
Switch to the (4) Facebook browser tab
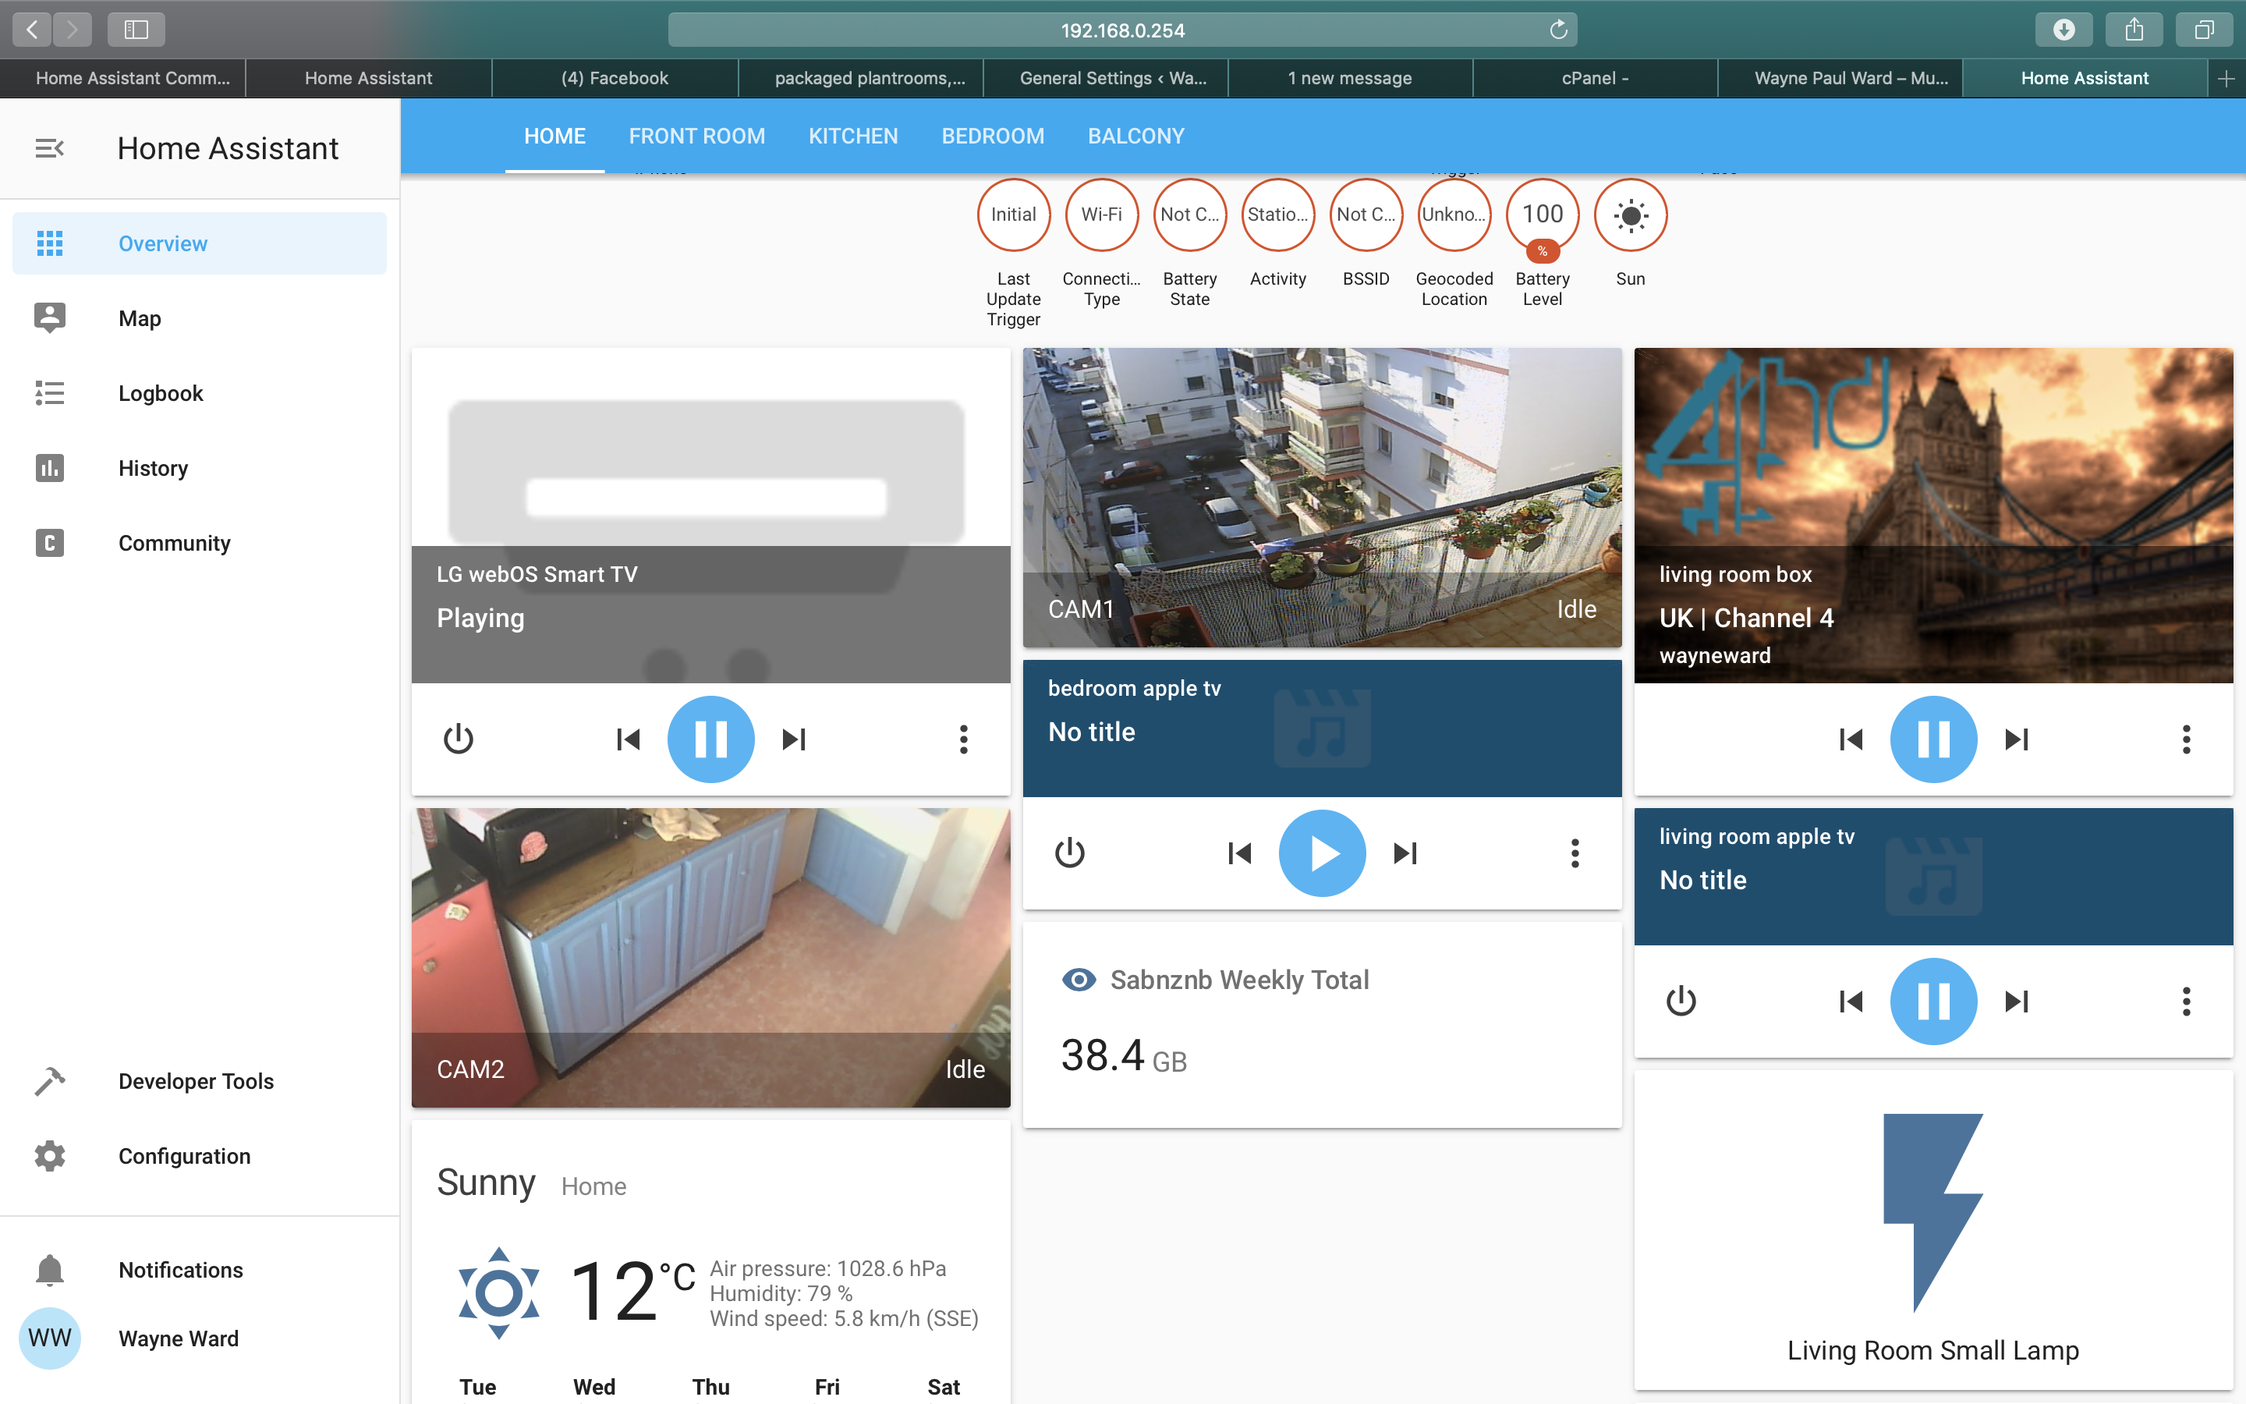click(x=615, y=79)
